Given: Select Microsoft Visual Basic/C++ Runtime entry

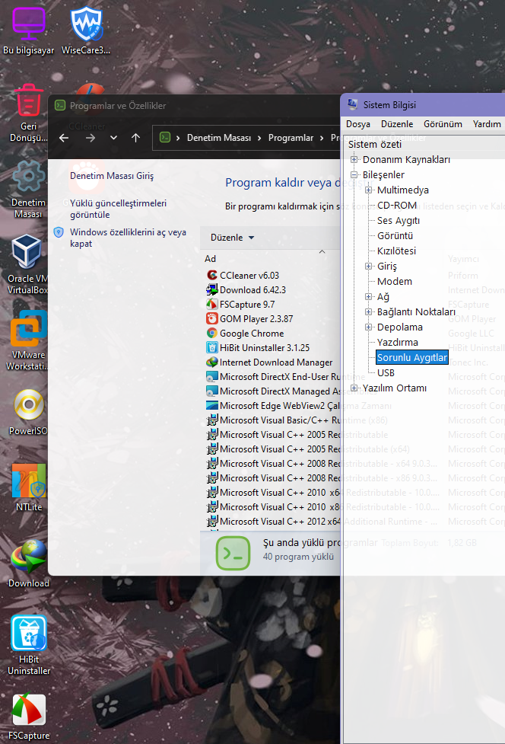Looking at the screenshot, I should pyautogui.click(x=273, y=420).
